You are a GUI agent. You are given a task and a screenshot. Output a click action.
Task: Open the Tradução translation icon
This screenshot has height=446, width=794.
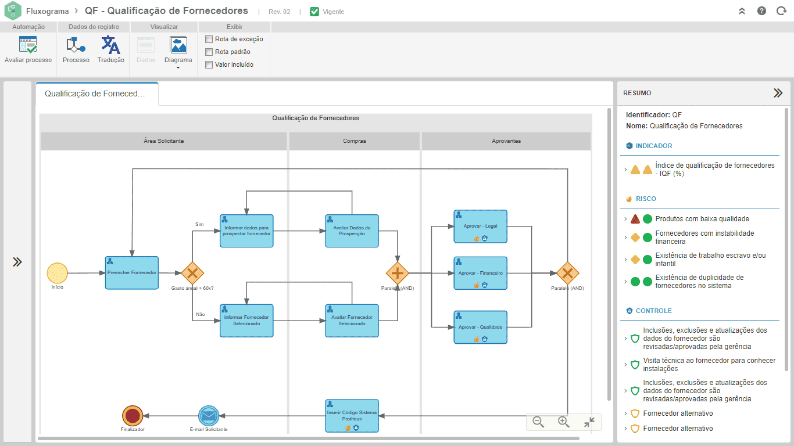110,45
